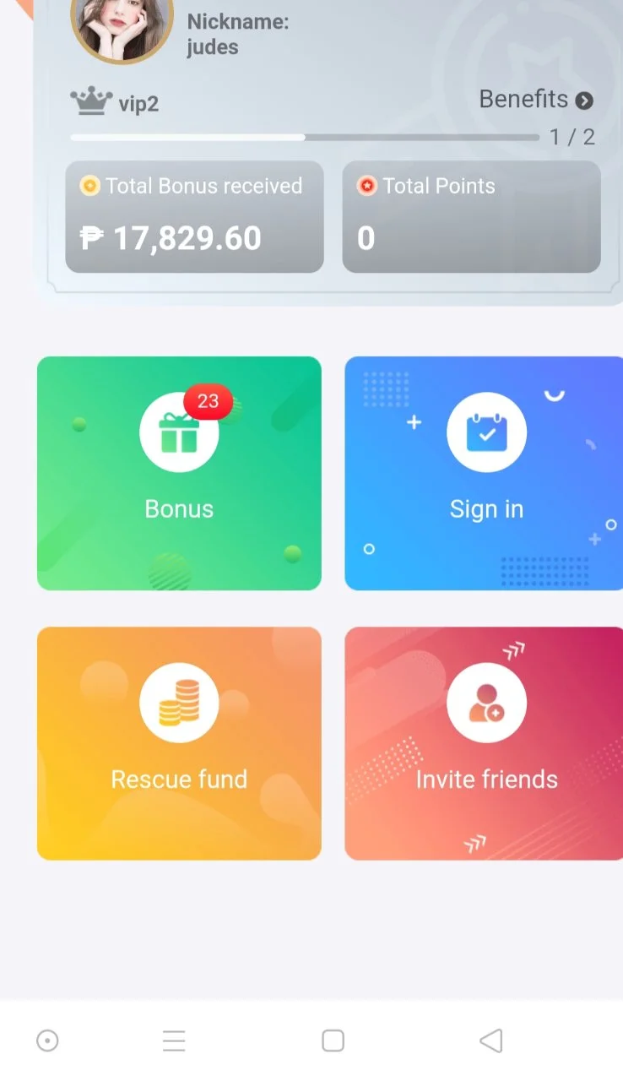The height and width of the screenshot is (1081, 623).
Task: Open the Benefits link
Action: coord(536,100)
